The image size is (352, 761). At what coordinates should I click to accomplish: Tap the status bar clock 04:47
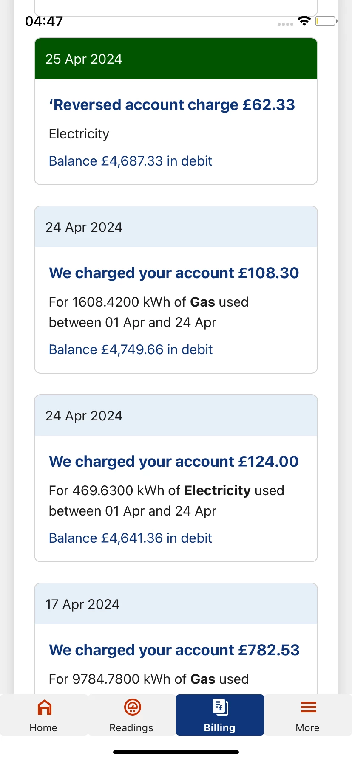[44, 21]
